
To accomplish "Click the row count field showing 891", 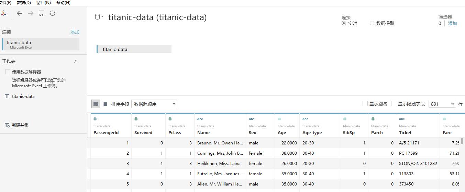I will click(439, 104).
